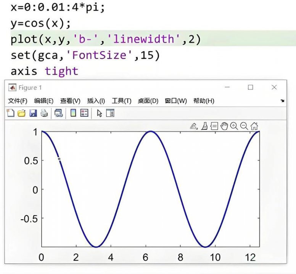The image size is (296, 274).
Task: Print the figure with printer icon
Action: [44, 113]
